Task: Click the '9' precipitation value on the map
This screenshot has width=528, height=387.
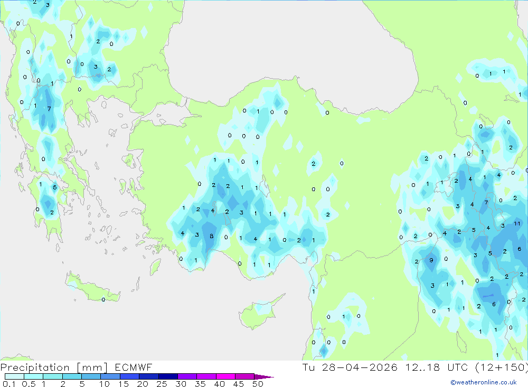Action: pos(431,260)
